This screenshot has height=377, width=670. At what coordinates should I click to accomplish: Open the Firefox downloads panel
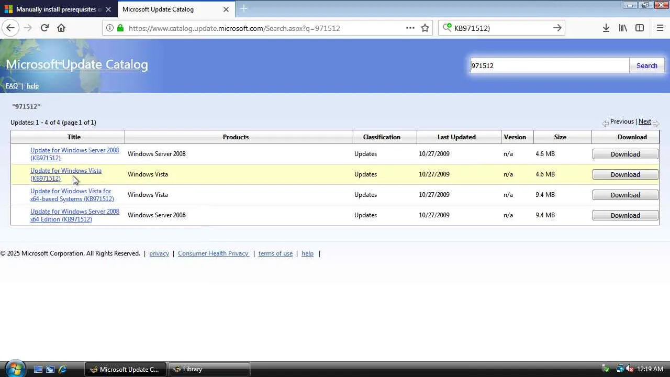(x=606, y=28)
